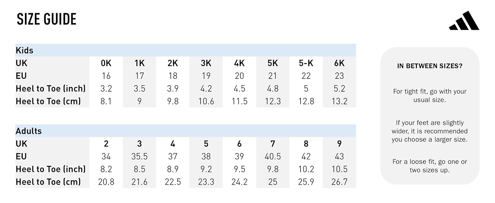Screen dimensions: 495x203
Task: Click the Adidas three-stripes logo
Action: [464, 20]
